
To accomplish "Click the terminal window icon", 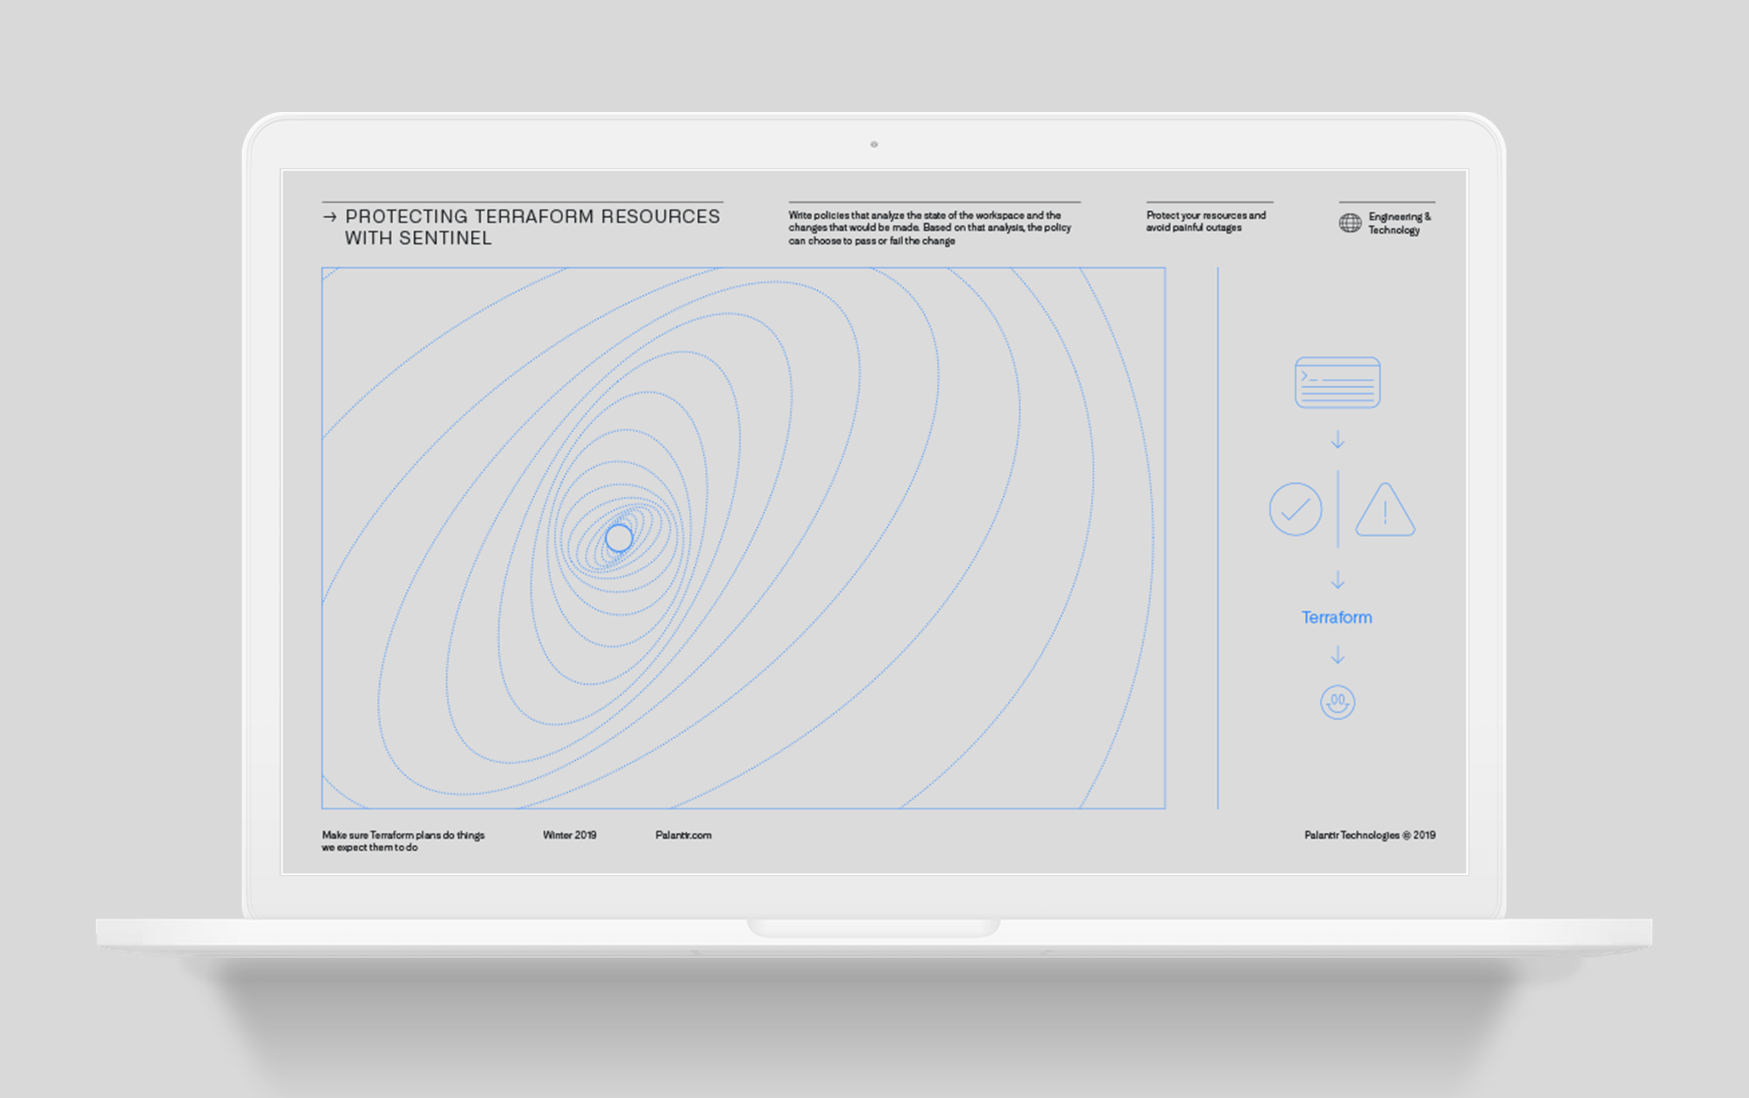I will tap(1337, 383).
